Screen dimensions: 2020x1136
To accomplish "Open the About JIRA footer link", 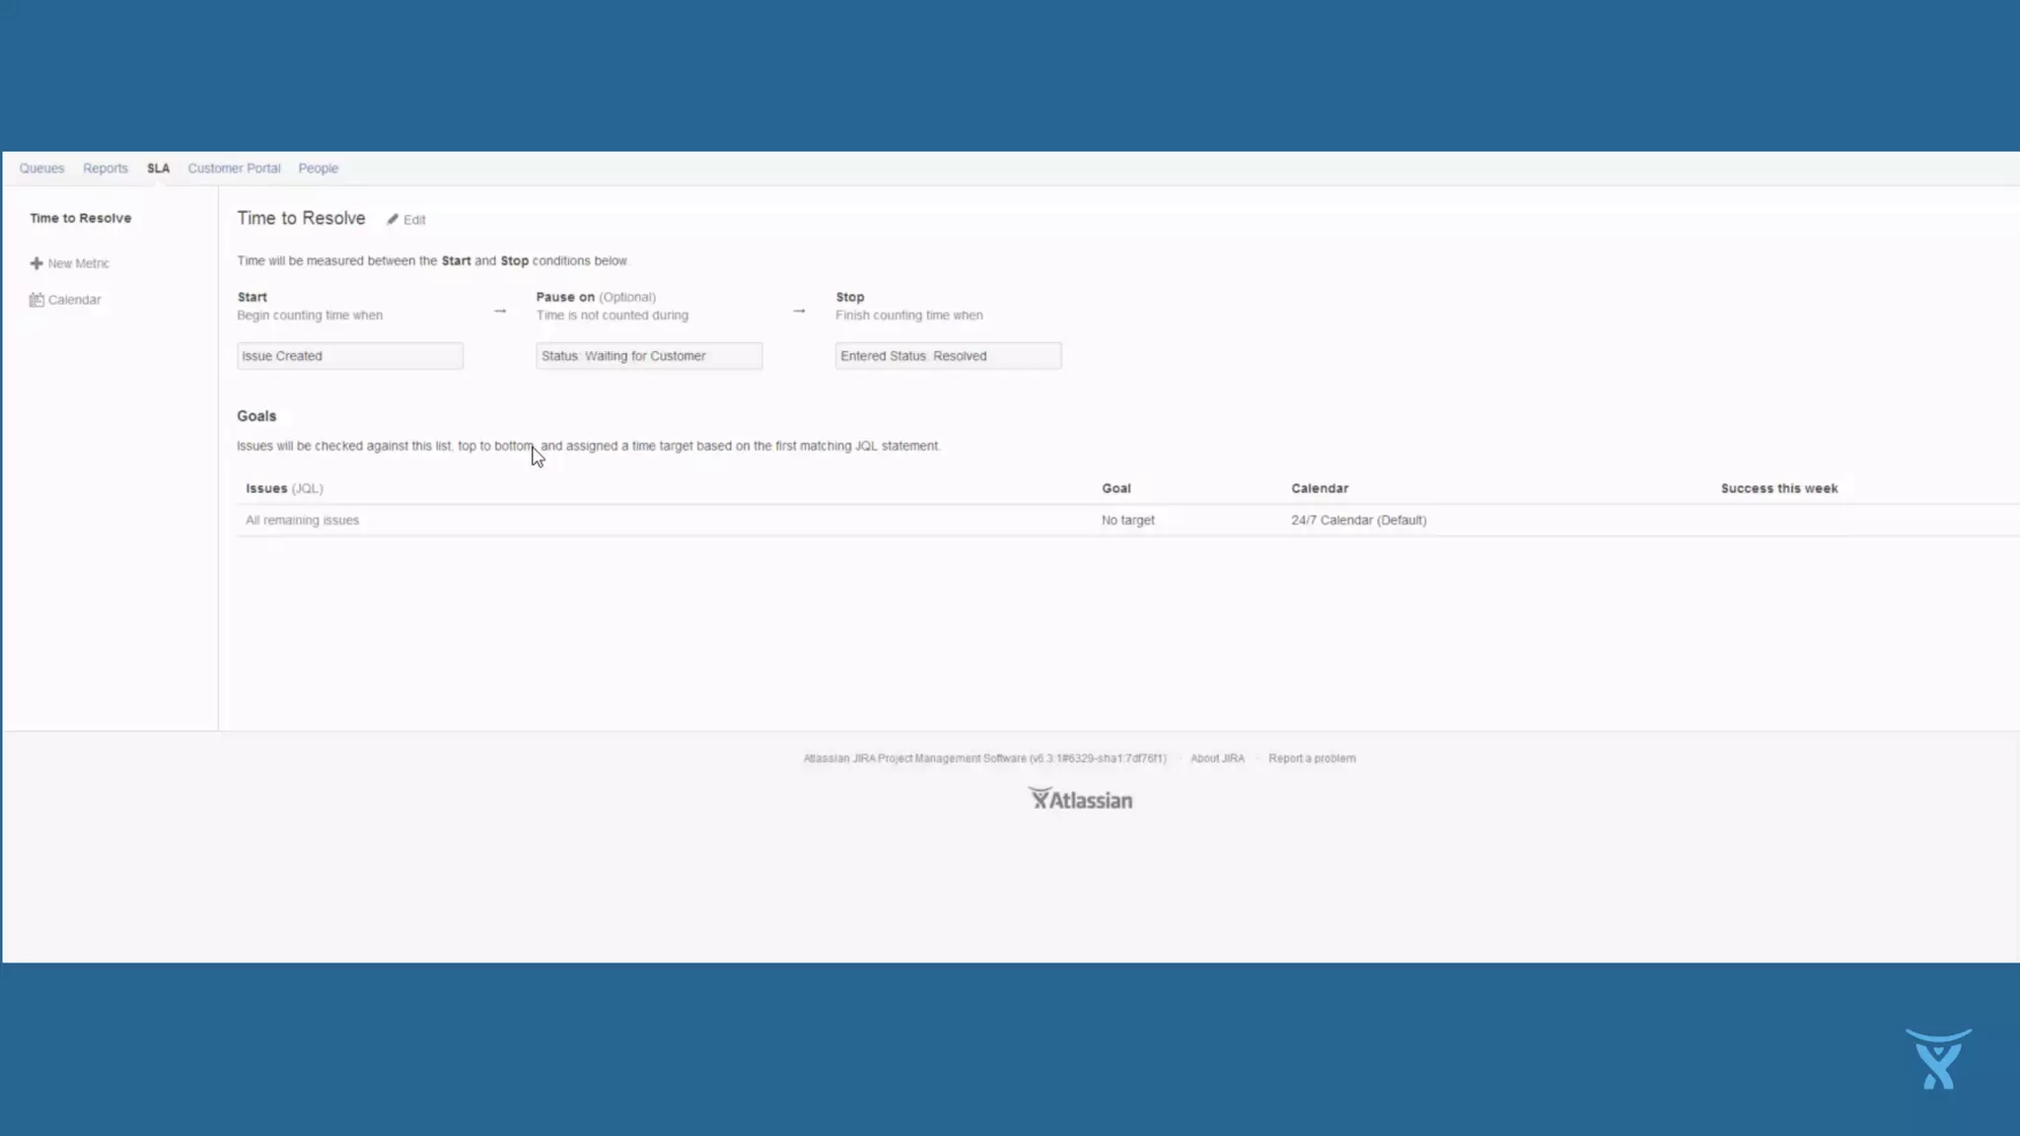I will pyautogui.click(x=1217, y=758).
